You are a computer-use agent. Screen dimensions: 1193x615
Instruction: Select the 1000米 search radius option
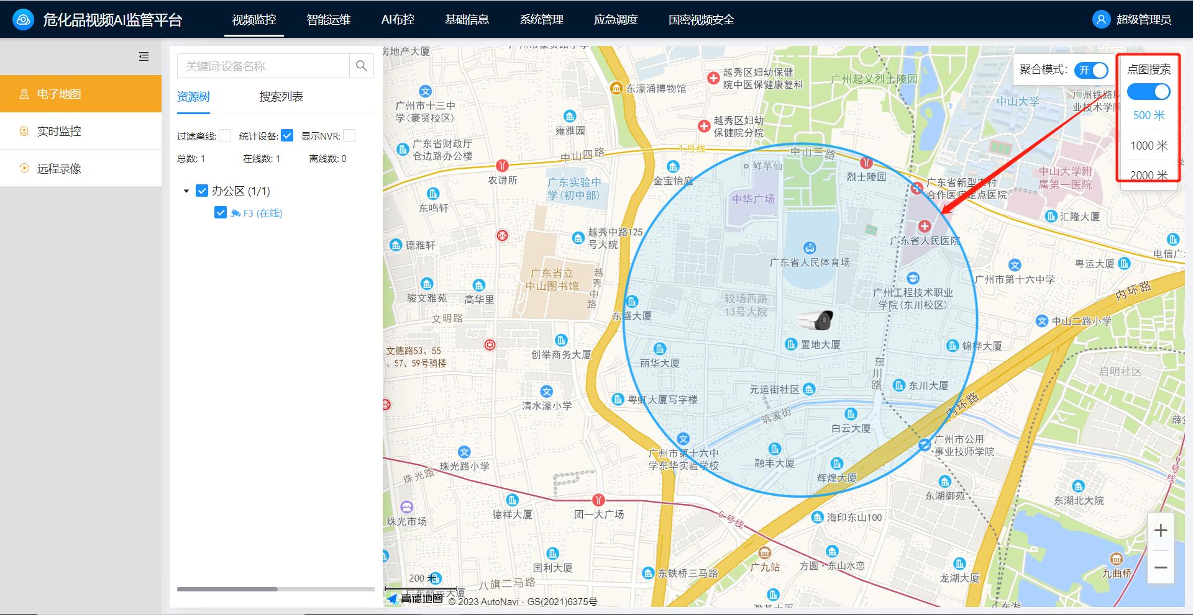[x=1148, y=145]
